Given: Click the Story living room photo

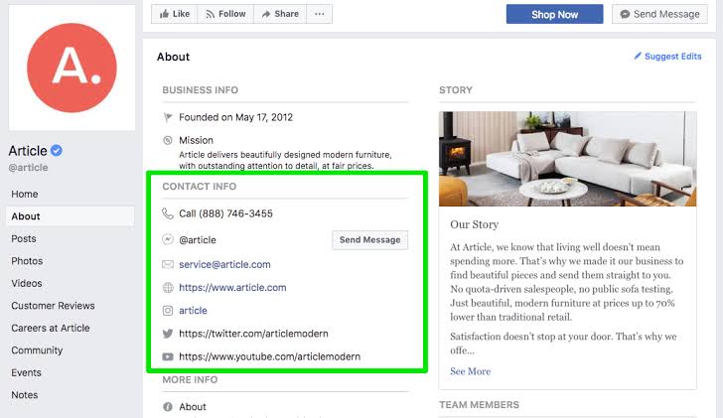Looking at the screenshot, I should click(568, 159).
